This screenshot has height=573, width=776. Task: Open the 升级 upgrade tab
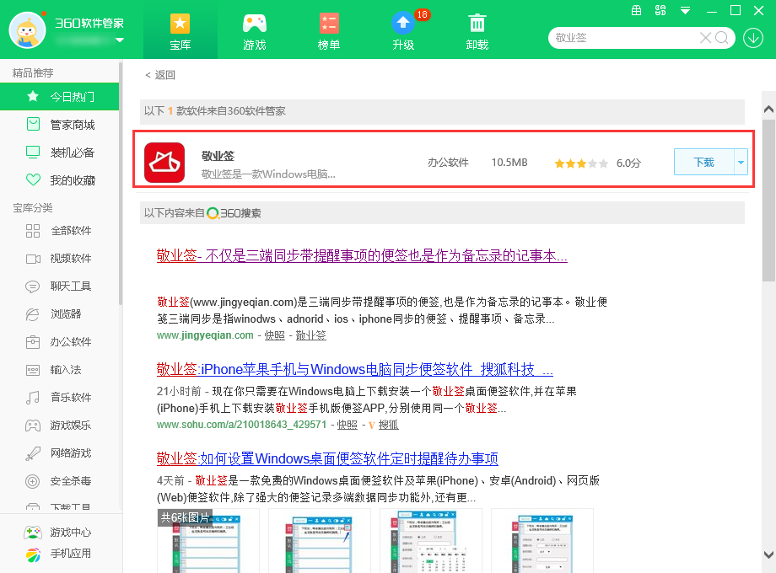pos(403,32)
